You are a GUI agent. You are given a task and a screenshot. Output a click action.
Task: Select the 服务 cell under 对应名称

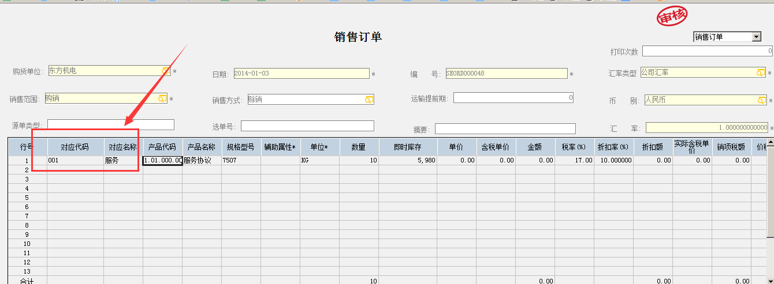tap(123, 161)
